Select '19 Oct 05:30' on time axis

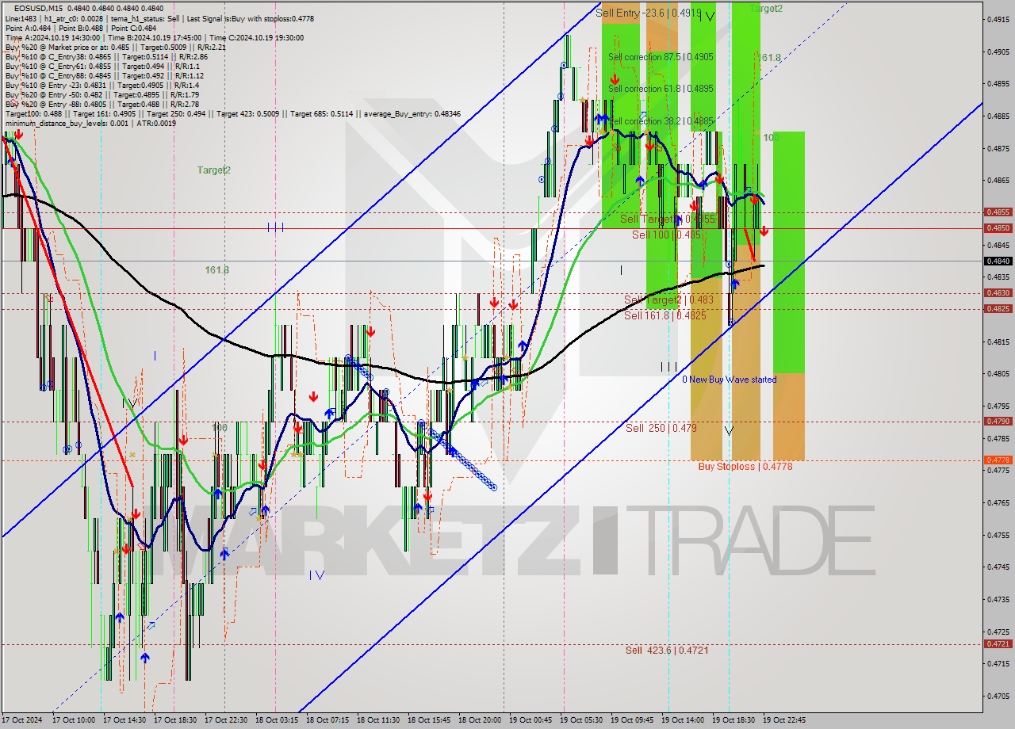(x=580, y=720)
